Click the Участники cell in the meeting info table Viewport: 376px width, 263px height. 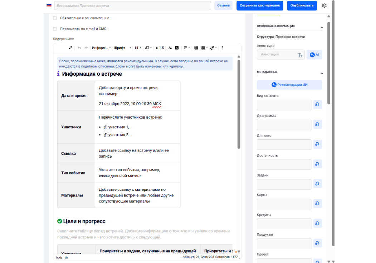pos(76,127)
